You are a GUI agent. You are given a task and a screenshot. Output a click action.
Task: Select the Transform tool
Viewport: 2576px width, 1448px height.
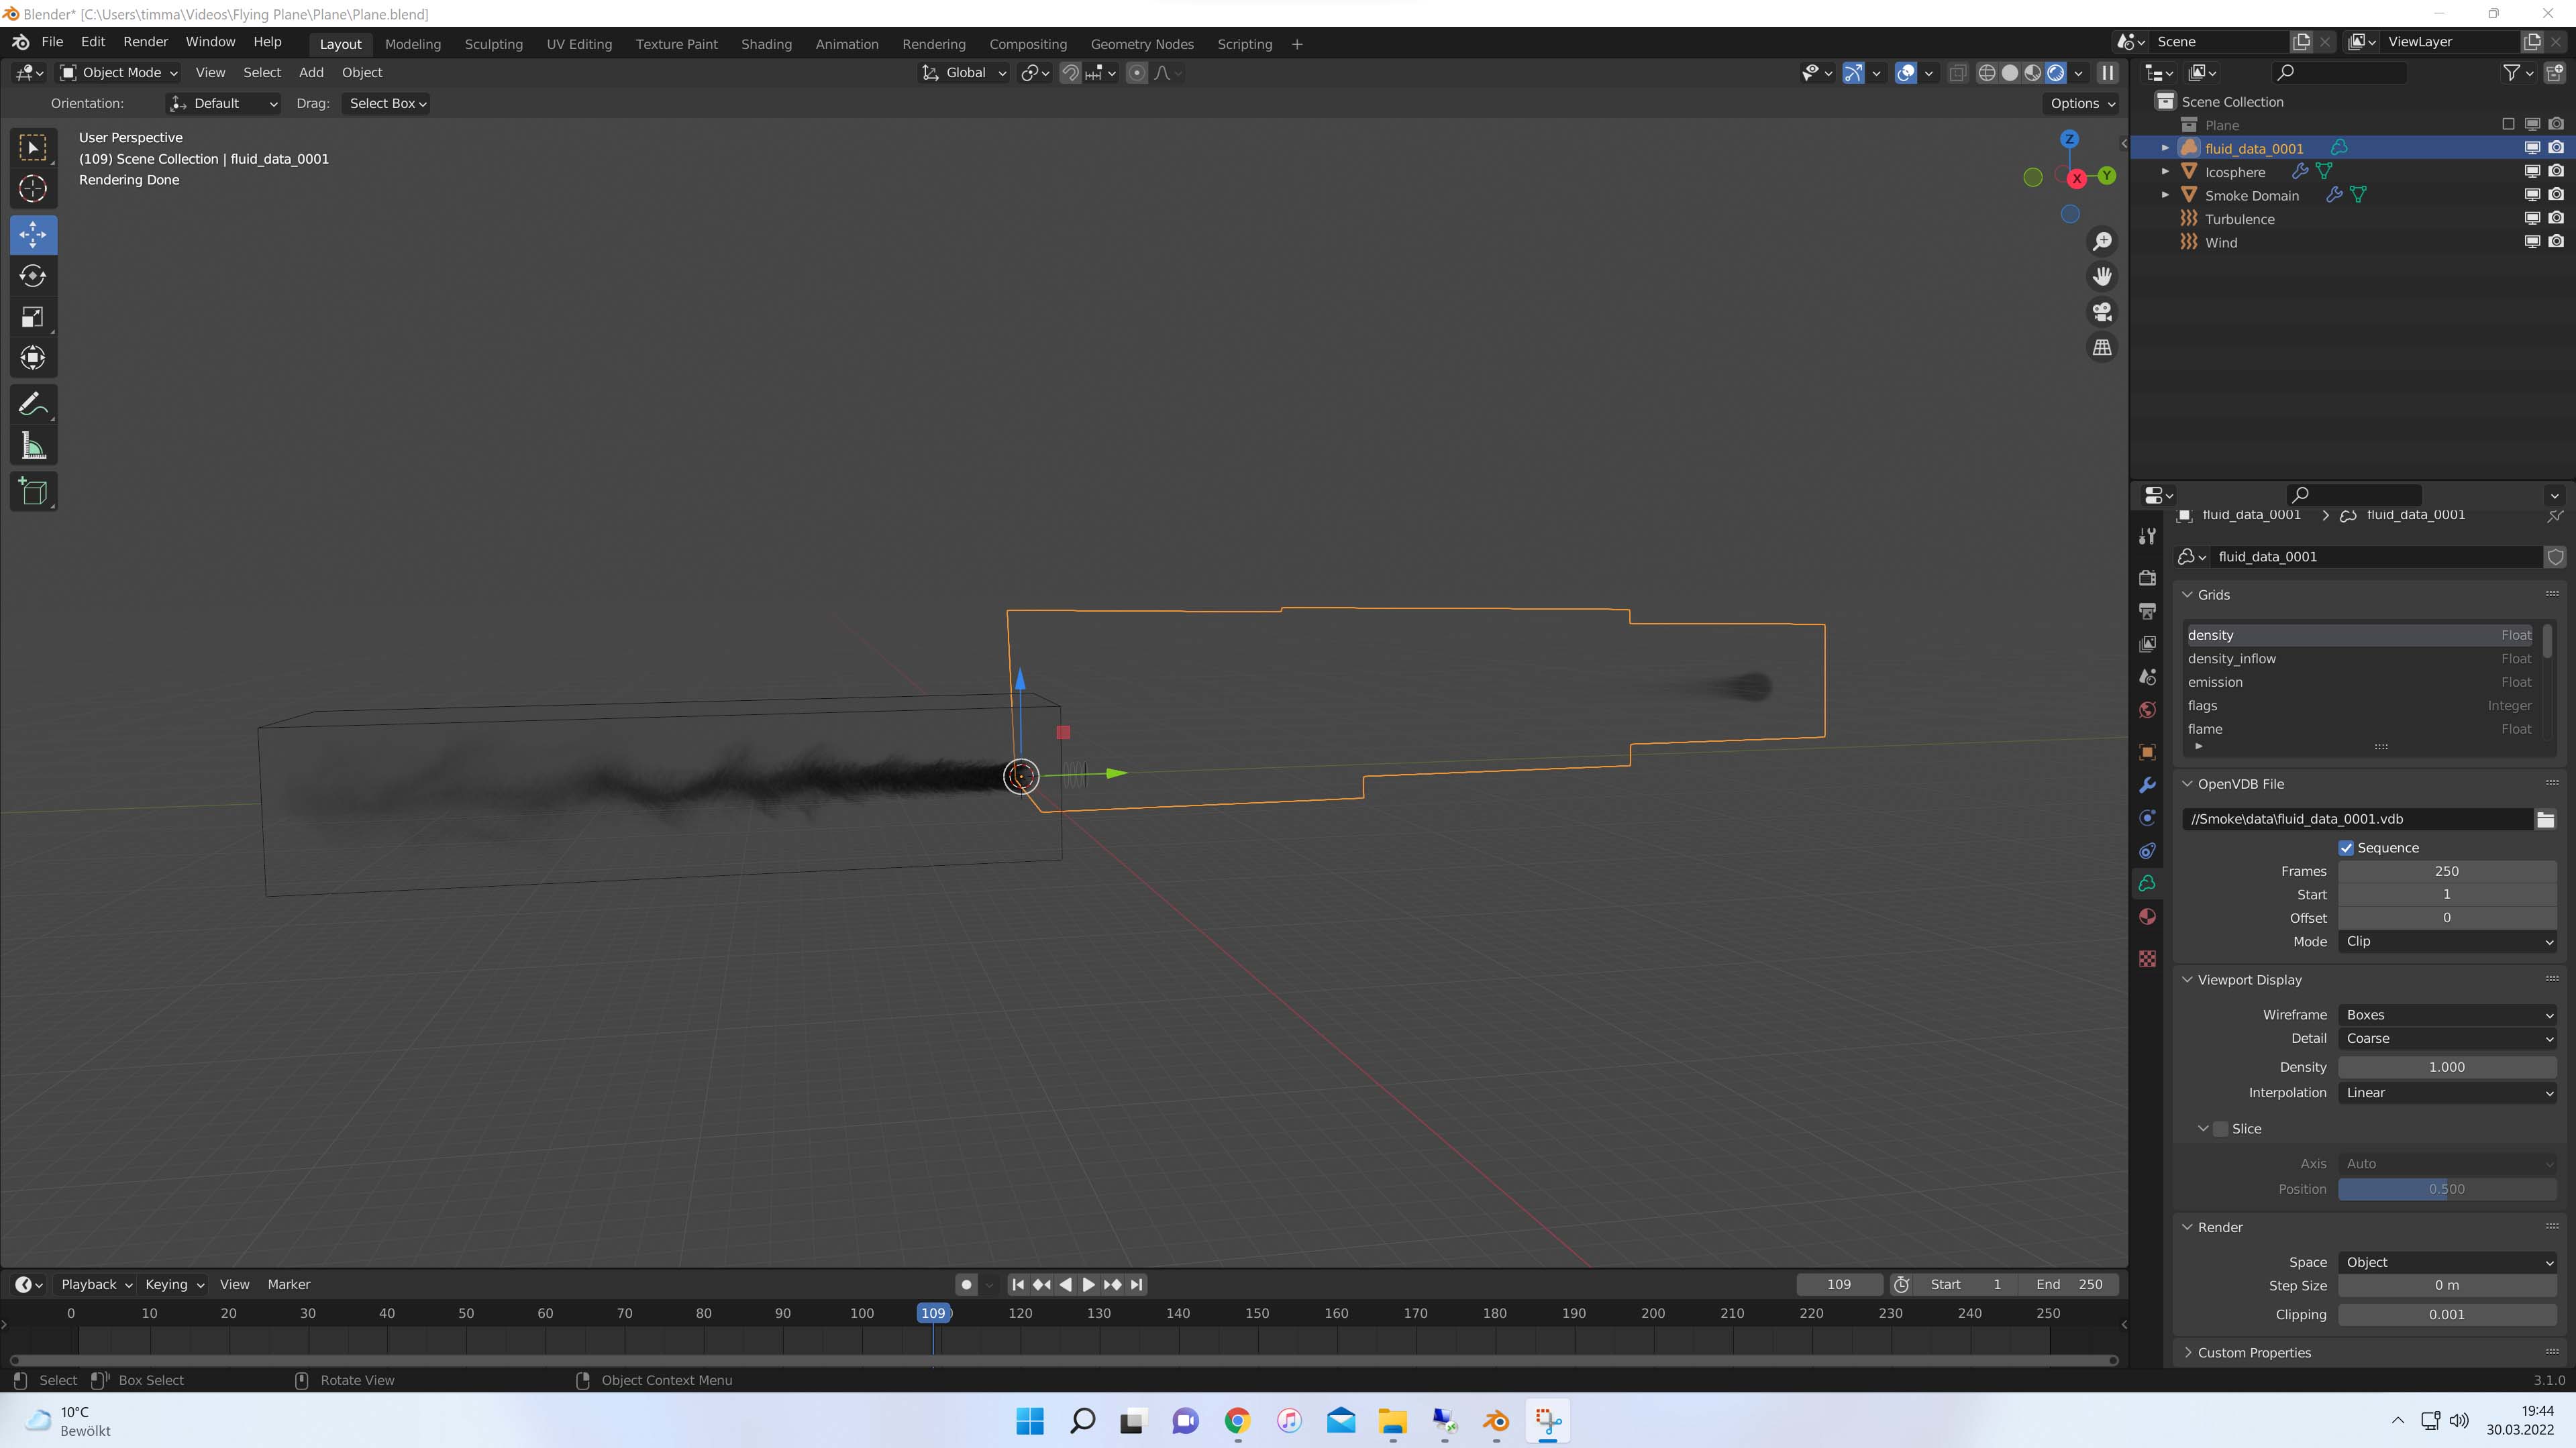click(x=33, y=357)
